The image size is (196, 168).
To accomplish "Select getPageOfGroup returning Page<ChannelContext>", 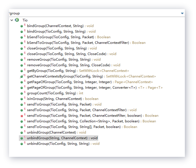I will (x=90, y=82).
